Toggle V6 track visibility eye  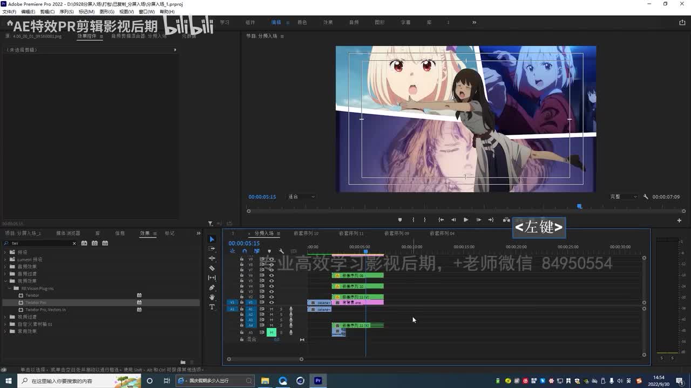click(x=272, y=275)
